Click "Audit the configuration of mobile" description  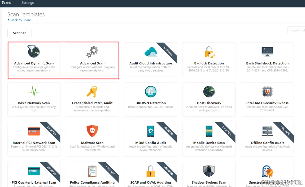click(x=151, y=148)
